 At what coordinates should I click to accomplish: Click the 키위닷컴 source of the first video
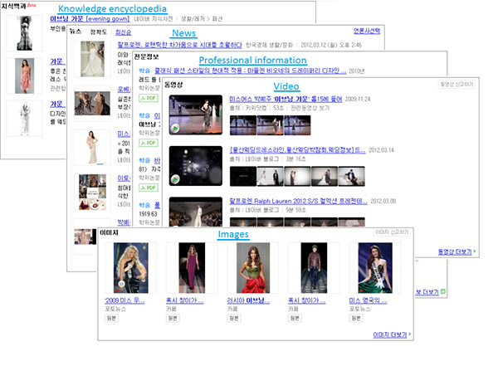pos(256,108)
